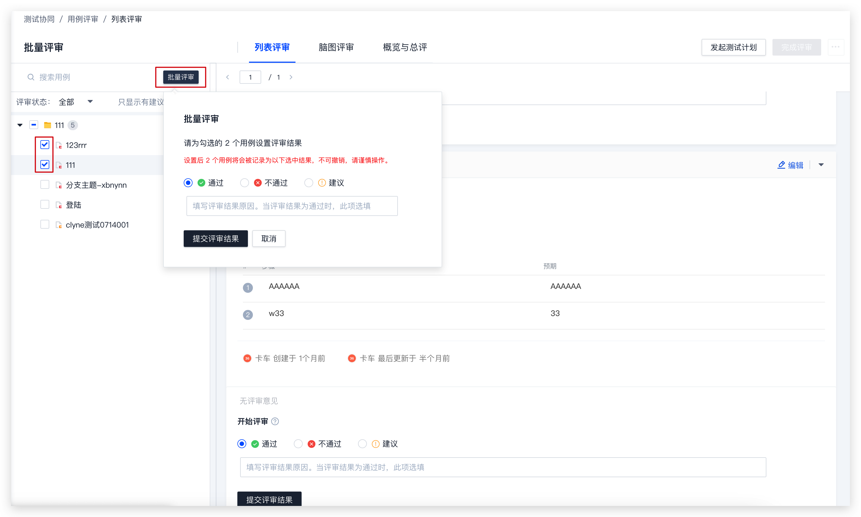Click 发起测试计划 button
861x517 pixels.
[733, 47]
